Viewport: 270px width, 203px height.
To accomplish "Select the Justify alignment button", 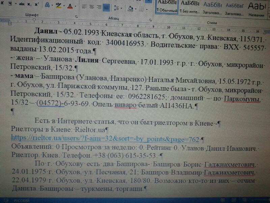I will 106,7.
